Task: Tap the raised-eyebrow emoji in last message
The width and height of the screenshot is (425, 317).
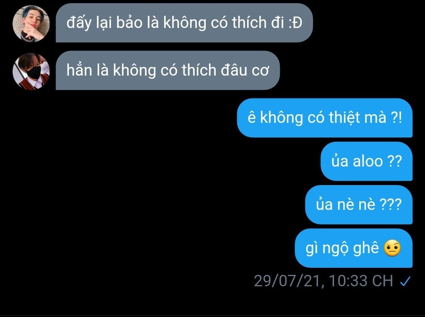Action: point(392,248)
